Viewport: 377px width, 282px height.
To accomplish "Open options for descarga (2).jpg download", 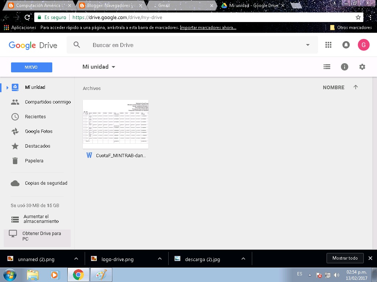I will [x=243, y=258].
